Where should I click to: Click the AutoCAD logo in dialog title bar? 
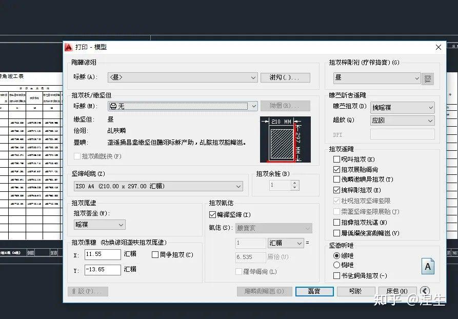(x=69, y=47)
